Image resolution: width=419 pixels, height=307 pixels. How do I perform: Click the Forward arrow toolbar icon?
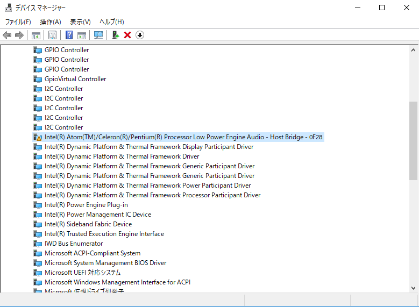[x=19, y=35]
